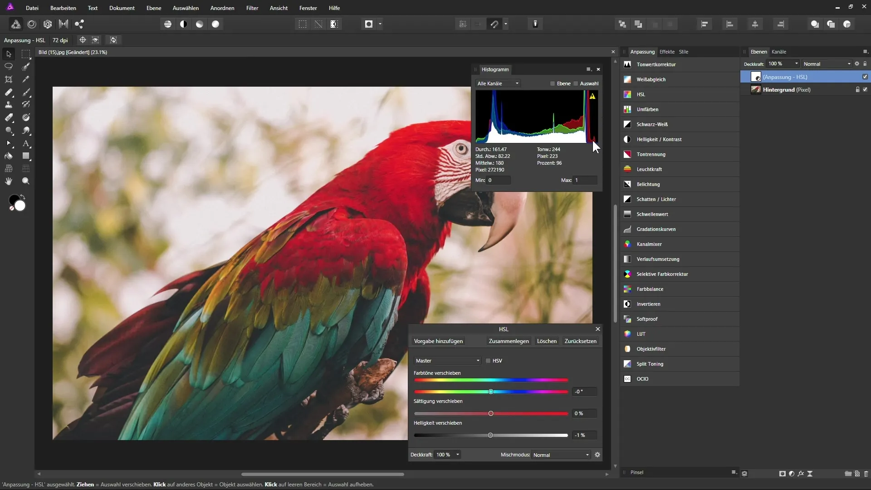
Task: Open the Ebene menu
Action: coord(154,8)
